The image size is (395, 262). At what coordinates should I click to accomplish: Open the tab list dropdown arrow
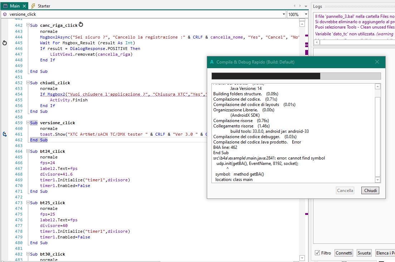click(306, 6)
